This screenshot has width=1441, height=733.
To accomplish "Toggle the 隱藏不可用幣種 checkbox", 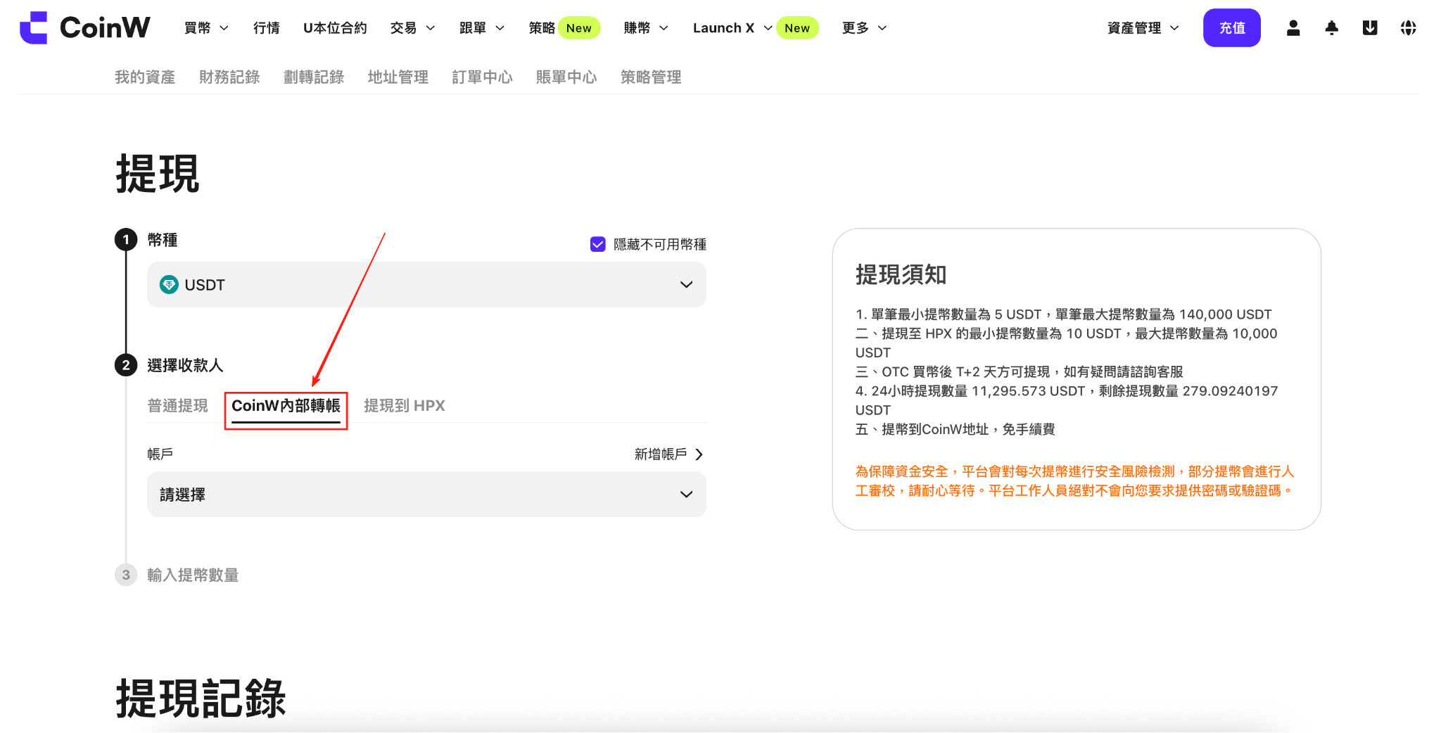I will click(598, 244).
